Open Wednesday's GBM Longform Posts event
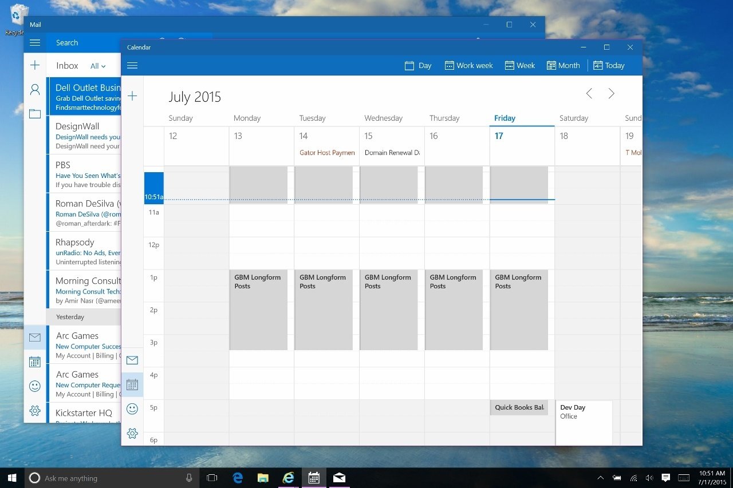 tap(389, 310)
